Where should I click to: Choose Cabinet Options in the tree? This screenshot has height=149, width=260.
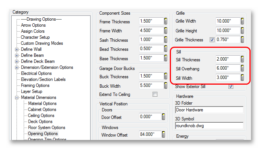click(x=42, y=109)
